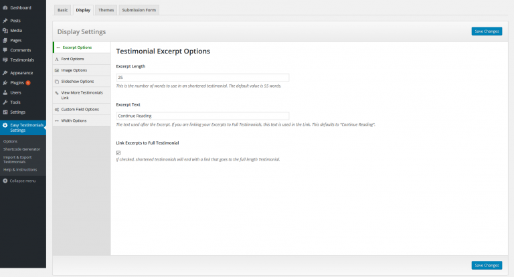Toggle the Link Excerpts to Full Testimonial checkbox
Image resolution: width=514 pixels, height=277 pixels.
[x=118, y=153]
